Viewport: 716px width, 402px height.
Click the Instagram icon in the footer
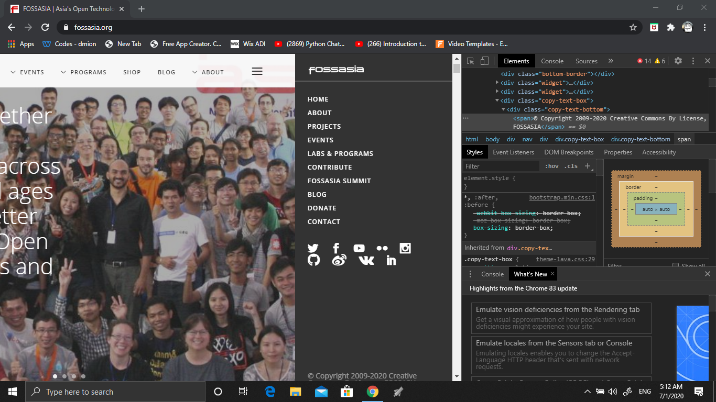405,248
